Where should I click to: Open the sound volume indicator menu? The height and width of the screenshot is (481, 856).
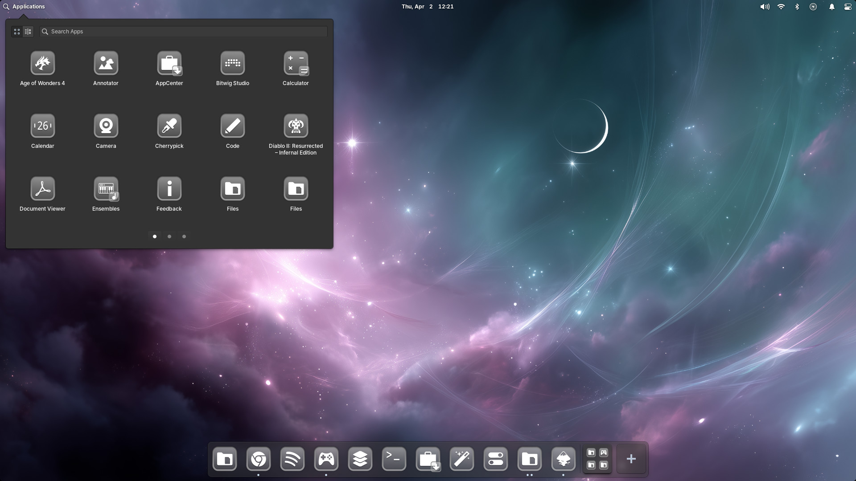[x=765, y=7]
